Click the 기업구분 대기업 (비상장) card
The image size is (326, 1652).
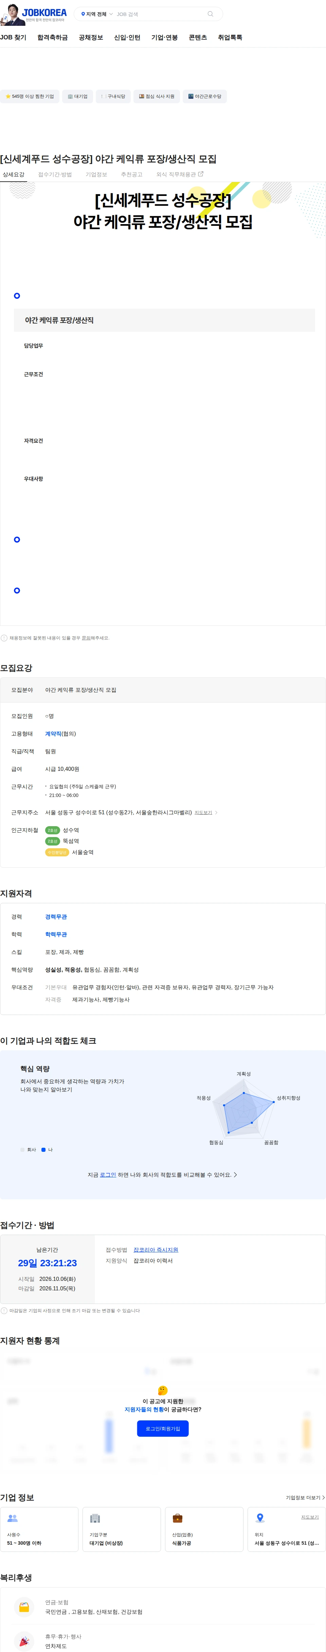121,1529
